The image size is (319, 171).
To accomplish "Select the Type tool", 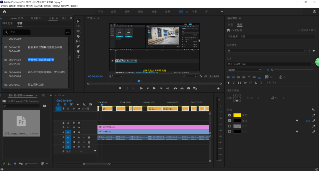I will [x=78, y=56].
